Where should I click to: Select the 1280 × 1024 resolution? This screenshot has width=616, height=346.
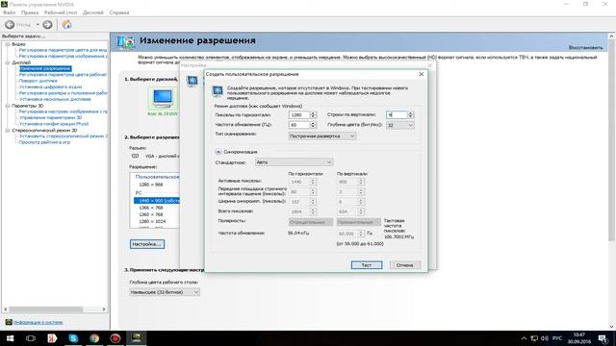pos(152,222)
